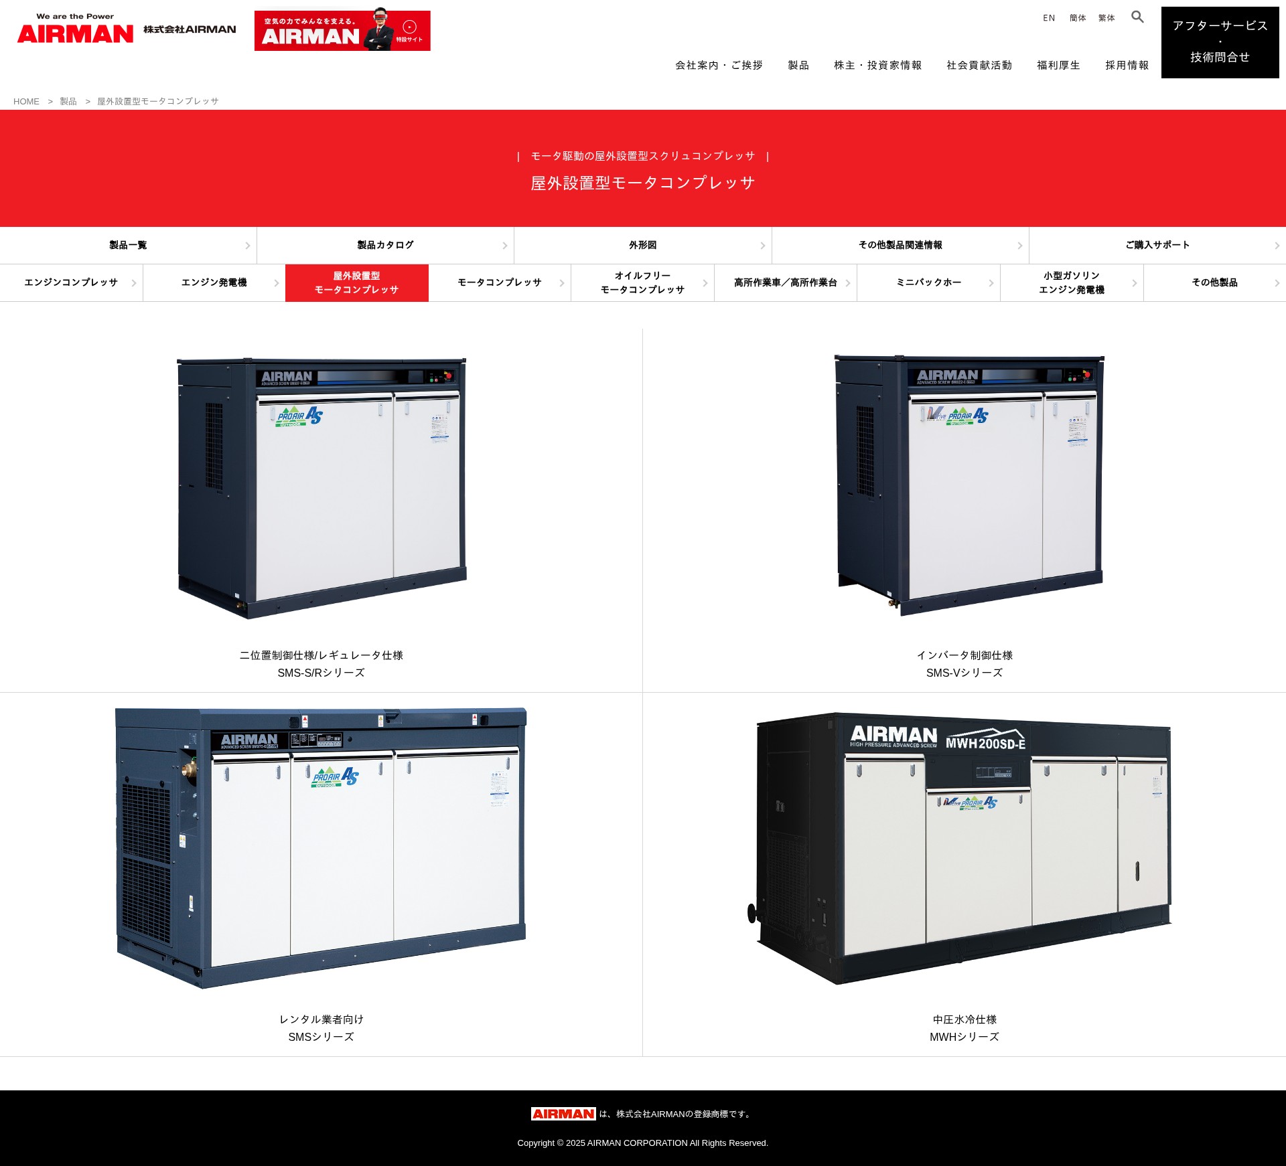Click the 屋外設置型モータコンプレッサ breadcrumb text
1286x1166 pixels.
(x=158, y=102)
